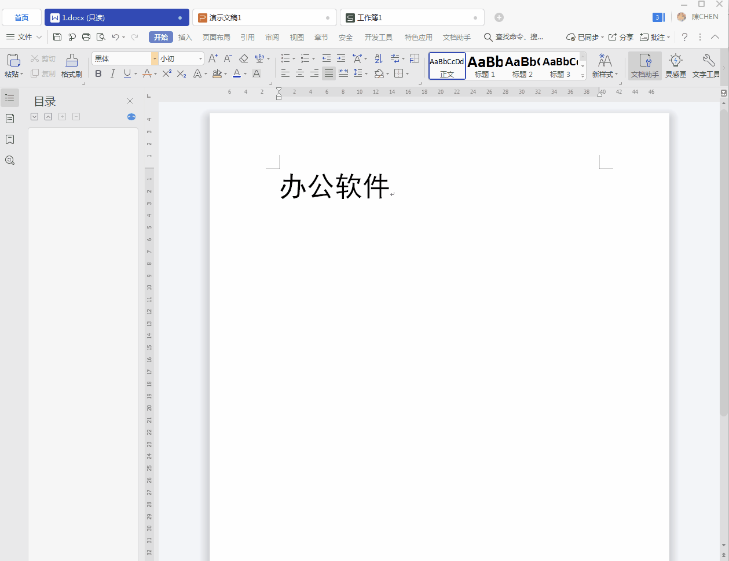Viewport: 729px width, 561px height.
Task: Apply subscript formatting
Action: click(181, 73)
